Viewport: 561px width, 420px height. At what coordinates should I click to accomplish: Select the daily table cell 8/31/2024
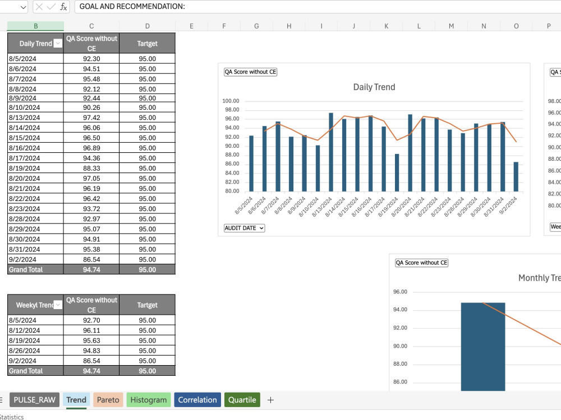coord(35,249)
